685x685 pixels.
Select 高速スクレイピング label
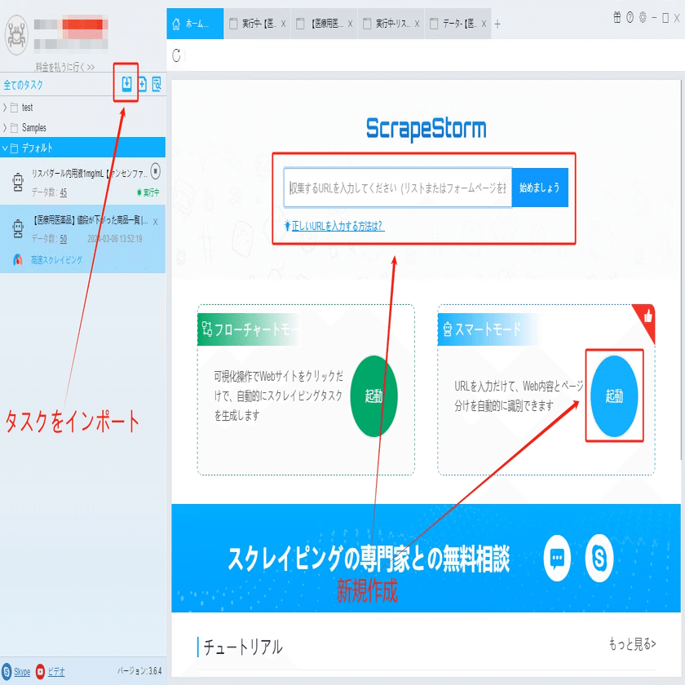tap(56, 260)
